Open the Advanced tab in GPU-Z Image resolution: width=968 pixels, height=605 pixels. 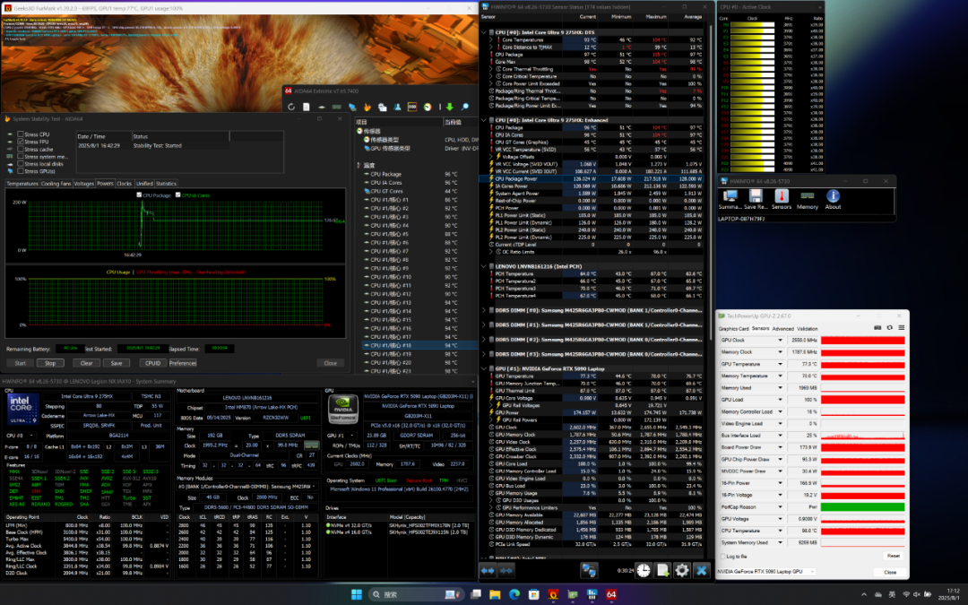click(x=782, y=328)
